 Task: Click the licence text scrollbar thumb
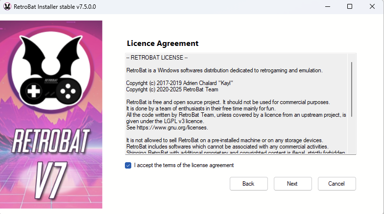pyautogui.click(x=351, y=88)
